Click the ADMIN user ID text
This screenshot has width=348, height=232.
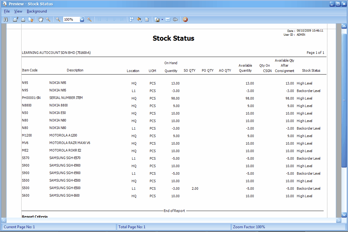click(x=301, y=35)
